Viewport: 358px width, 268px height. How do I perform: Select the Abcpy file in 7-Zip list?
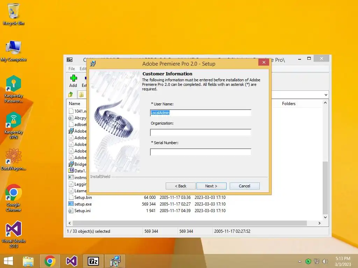78,118
